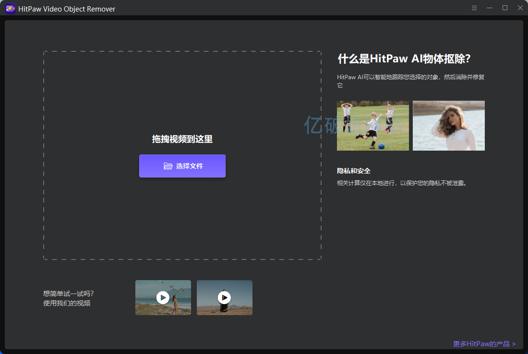
Task: Click the kids playing soccer example image
Action: tap(373, 126)
